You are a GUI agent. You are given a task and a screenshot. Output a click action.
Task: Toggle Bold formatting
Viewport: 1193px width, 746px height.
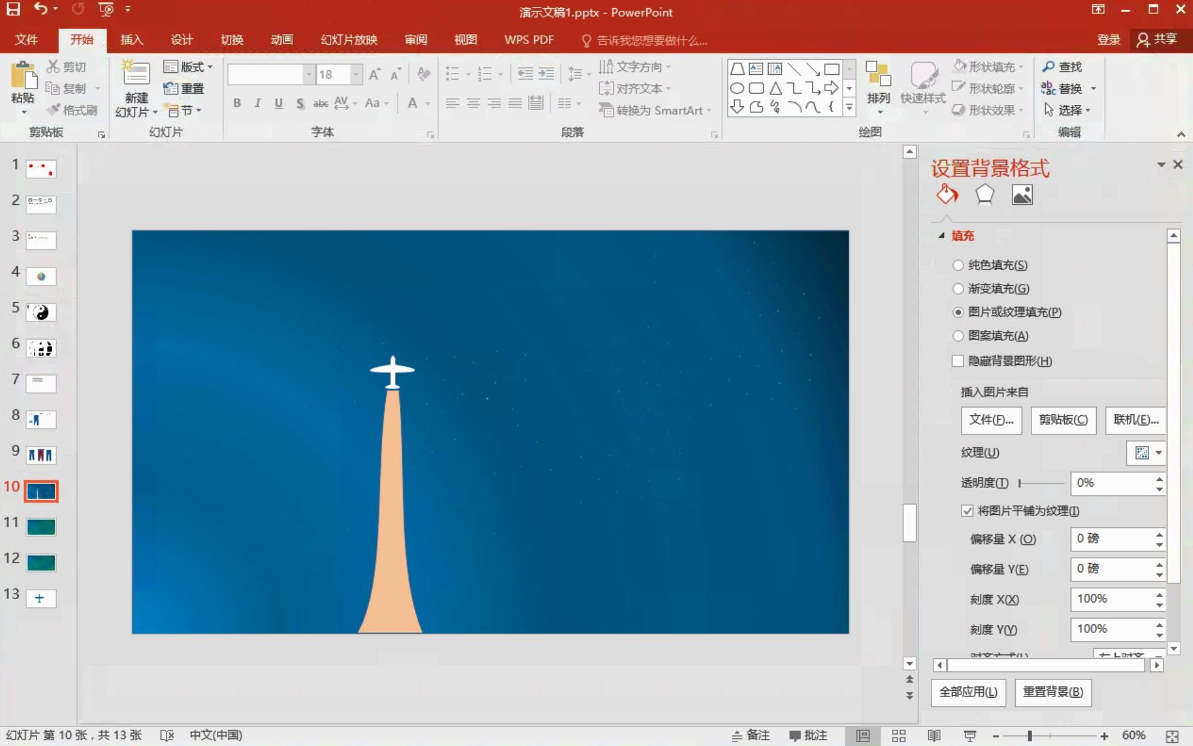click(237, 103)
